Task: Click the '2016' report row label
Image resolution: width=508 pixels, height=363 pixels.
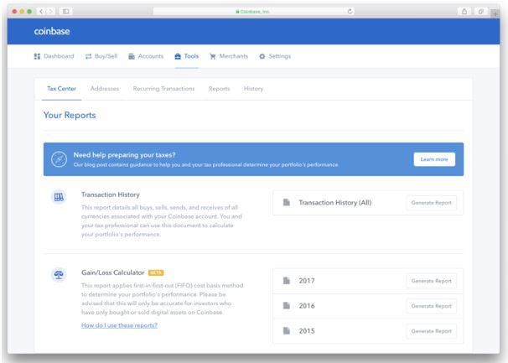Action: (307, 306)
